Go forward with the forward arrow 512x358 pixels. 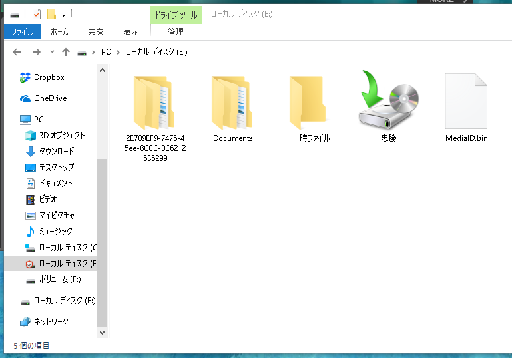[36, 52]
